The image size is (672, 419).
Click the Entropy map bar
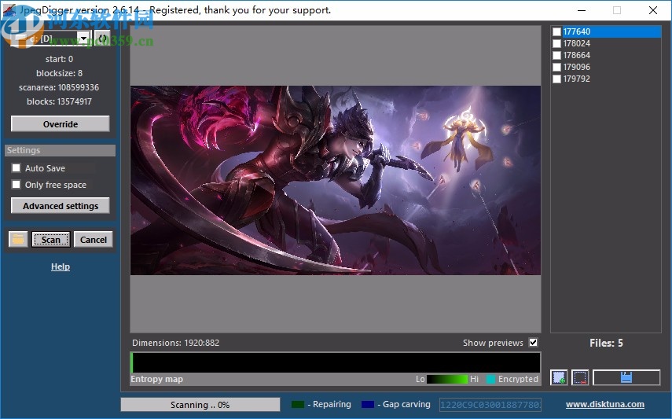click(336, 362)
